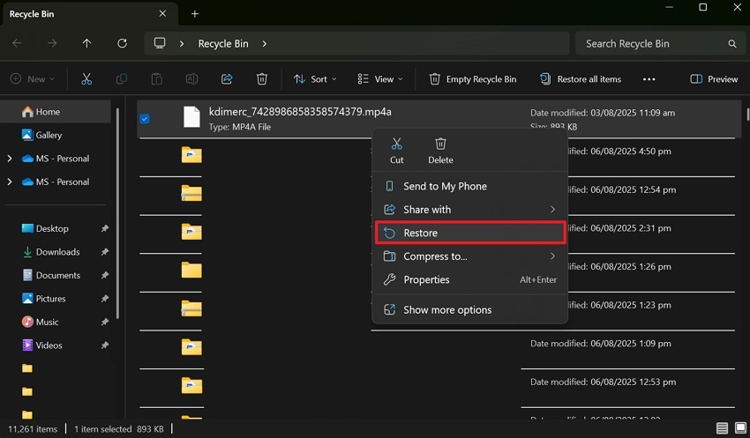Open Downloads in the sidebar
This screenshot has width=750, height=438.
coord(56,252)
